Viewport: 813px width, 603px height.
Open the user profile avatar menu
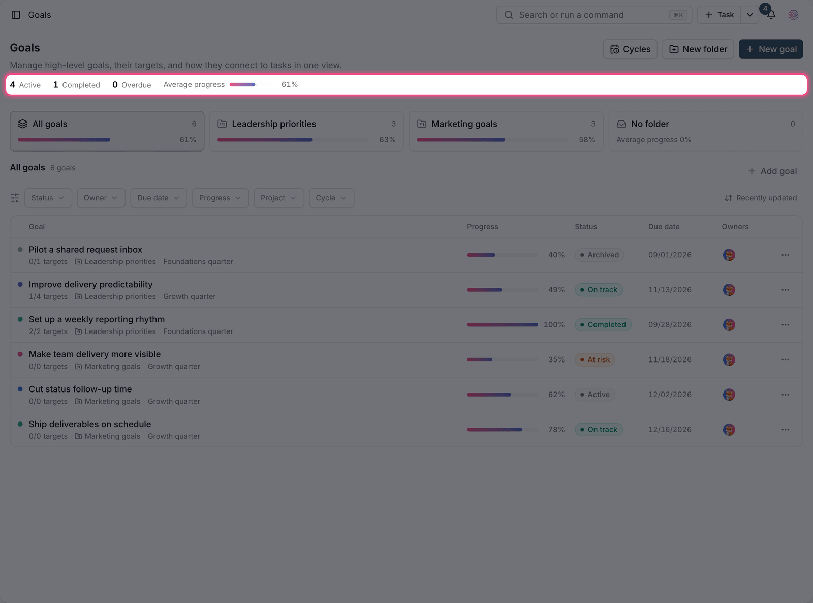point(793,15)
